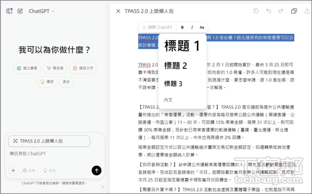
Task: Focus the 傳訊息給 ChatGPT message field
Action: coord(55,154)
